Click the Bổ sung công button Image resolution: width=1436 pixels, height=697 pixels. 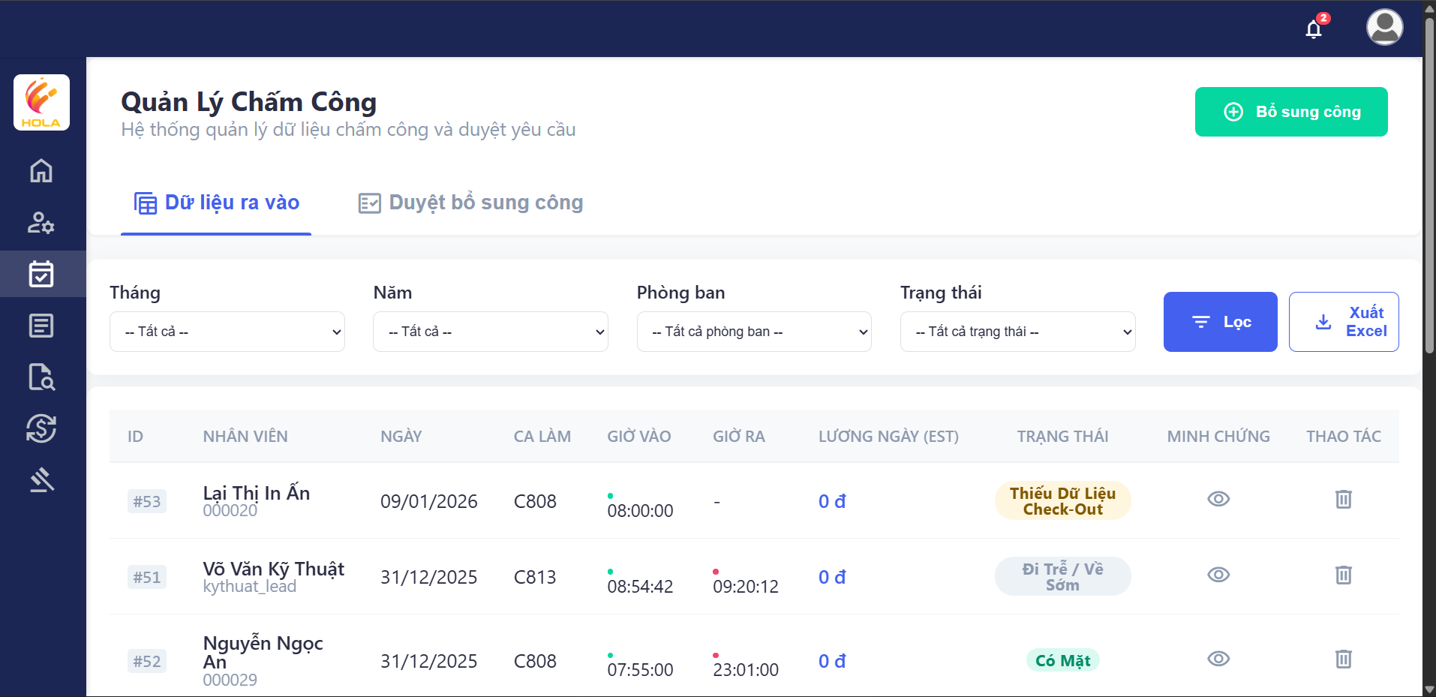1290,112
